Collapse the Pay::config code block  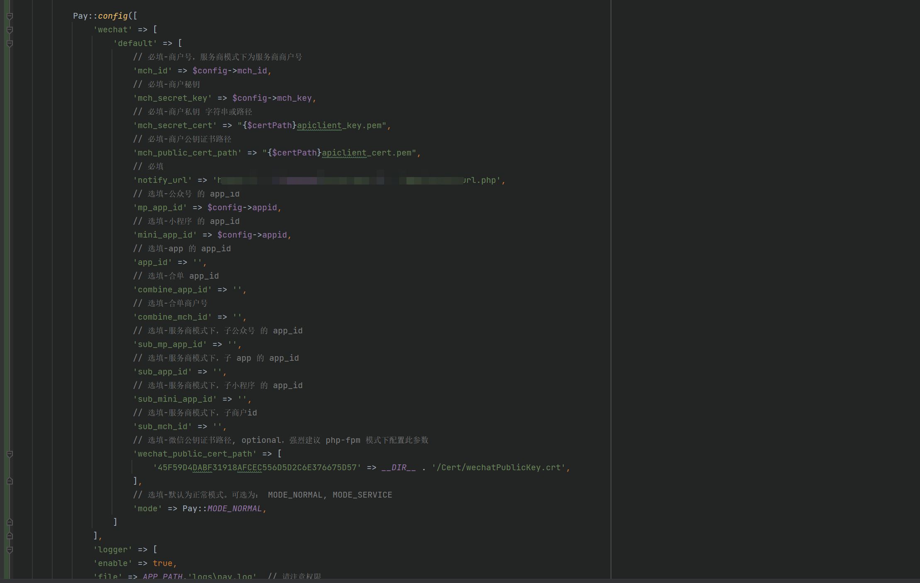tap(10, 16)
